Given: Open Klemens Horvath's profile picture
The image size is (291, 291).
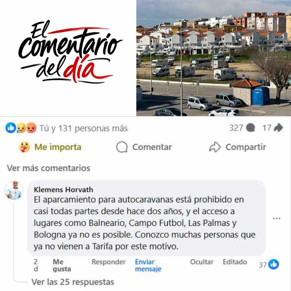Looking at the screenshot, I should pyautogui.click(x=14, y=190).
